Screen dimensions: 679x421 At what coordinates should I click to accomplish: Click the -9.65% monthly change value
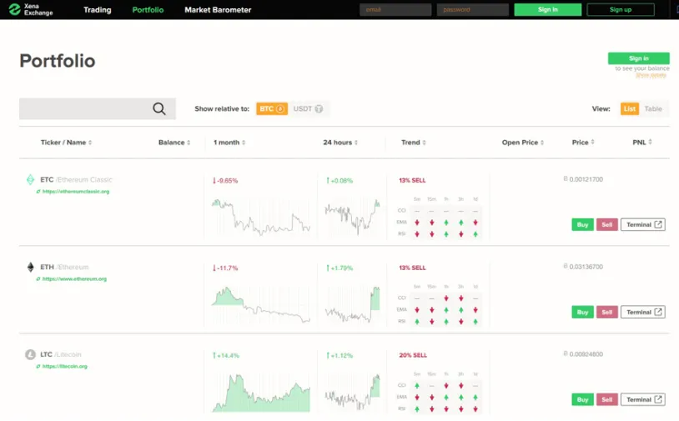tap(225, 180)
